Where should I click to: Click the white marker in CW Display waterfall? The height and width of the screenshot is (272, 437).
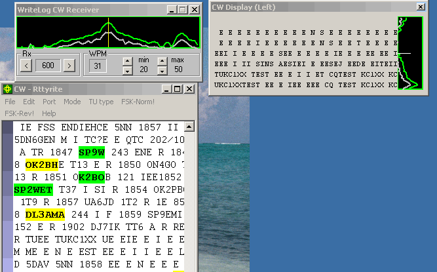(x=405, y=53)
